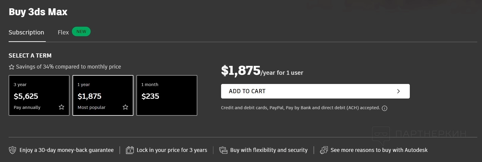
Task: Click the arrow chevron on Add to Cart
Action: point(398,91)
